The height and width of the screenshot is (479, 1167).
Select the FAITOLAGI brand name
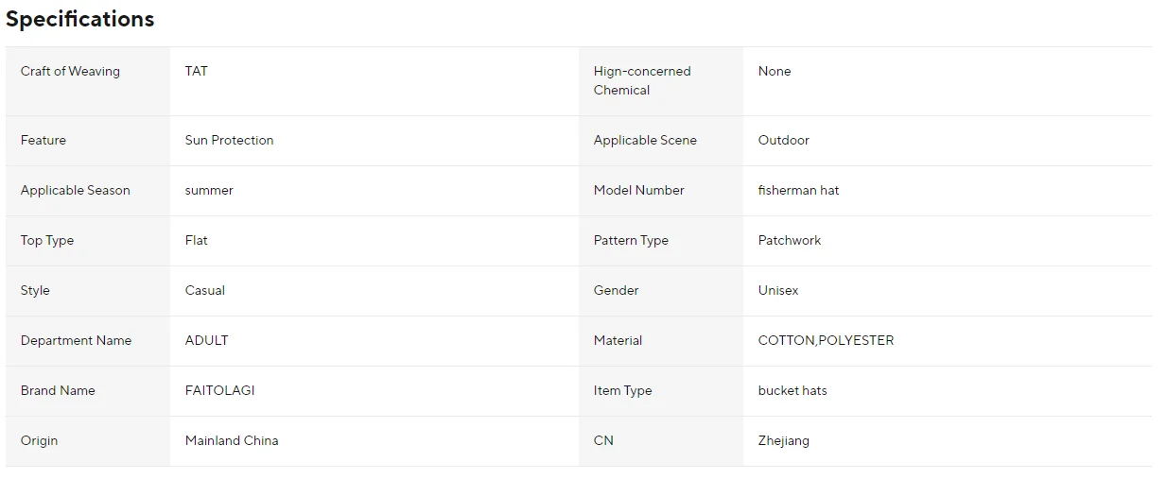pyautogui.click(x=220, y=390)
